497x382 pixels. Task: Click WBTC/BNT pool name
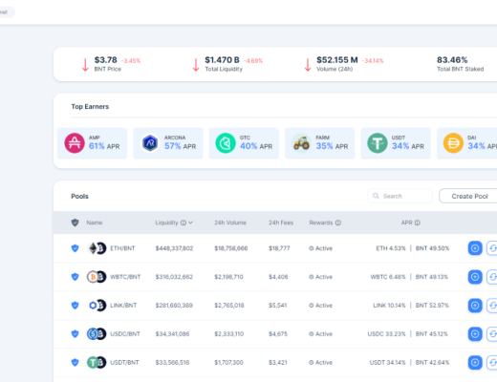tap(125, 277)
